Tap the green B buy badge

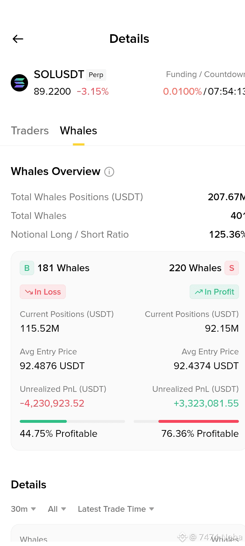pyautogui.click(x=27, y=268)
